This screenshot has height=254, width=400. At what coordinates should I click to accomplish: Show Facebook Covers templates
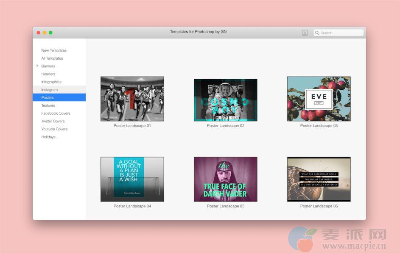click(56, 113)
